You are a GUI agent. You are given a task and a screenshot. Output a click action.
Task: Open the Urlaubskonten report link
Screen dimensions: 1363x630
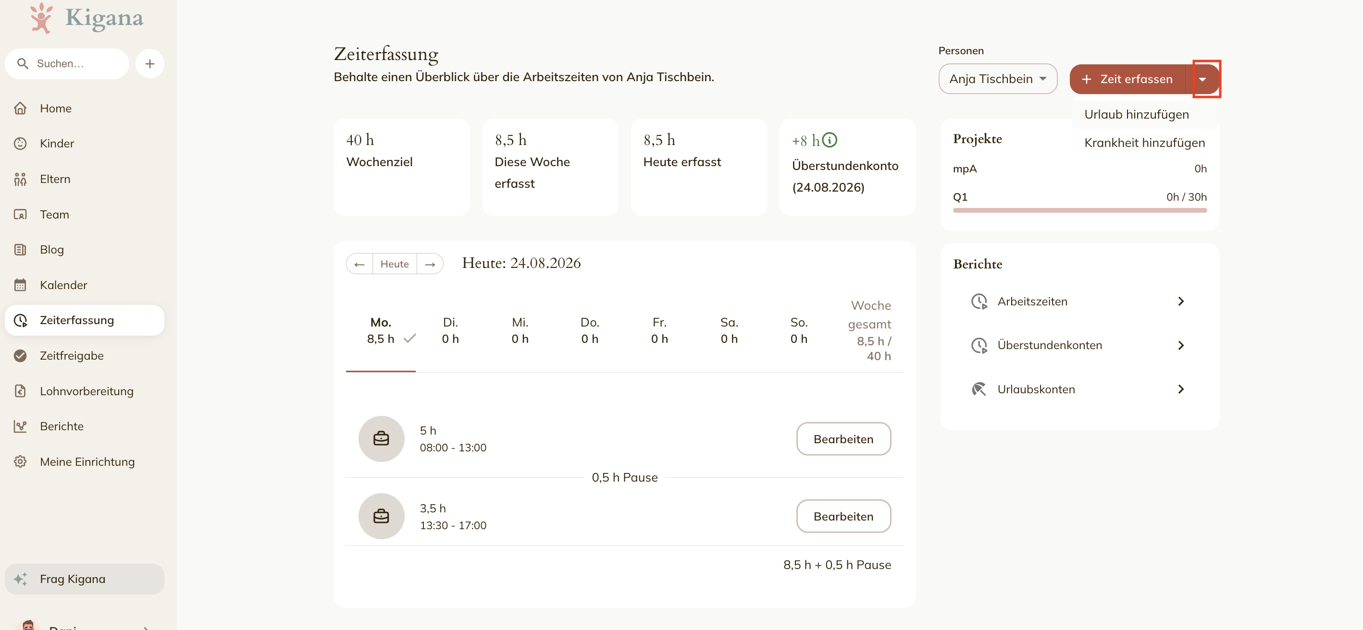pos(1079,389)
